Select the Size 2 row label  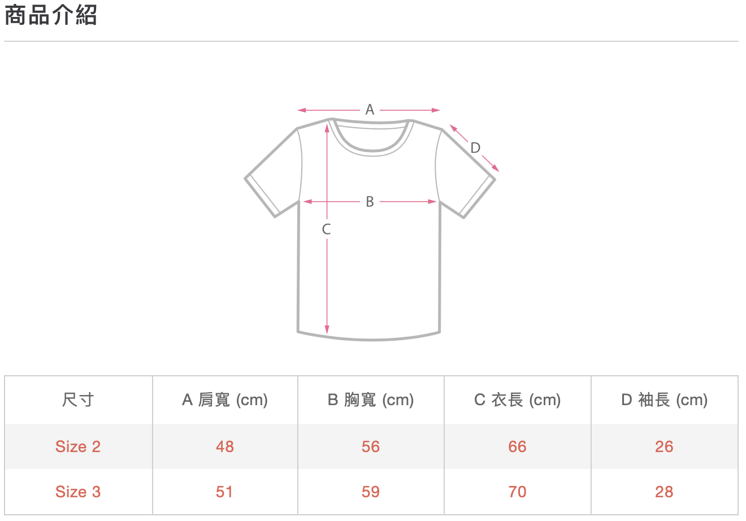tap(78, 446)
